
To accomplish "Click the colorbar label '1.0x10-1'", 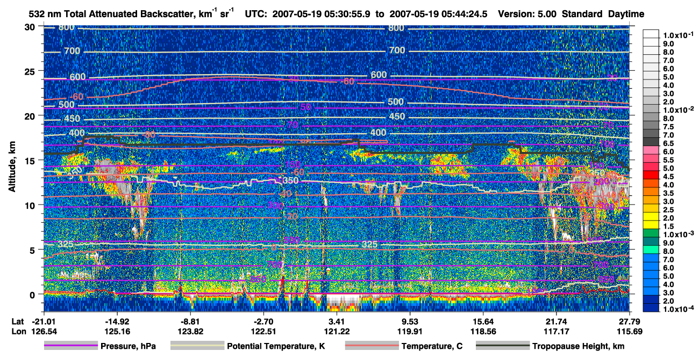I will pyautogui.click(x=680, y=34).
